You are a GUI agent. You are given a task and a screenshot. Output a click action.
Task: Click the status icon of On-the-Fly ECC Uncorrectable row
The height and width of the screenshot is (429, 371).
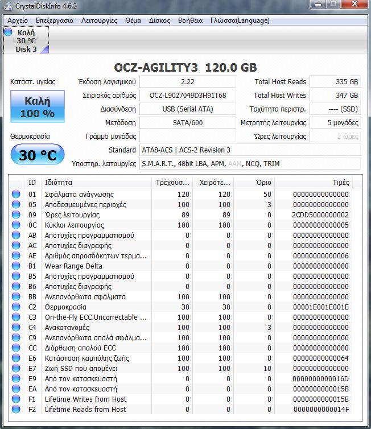[x=16, y=317]
